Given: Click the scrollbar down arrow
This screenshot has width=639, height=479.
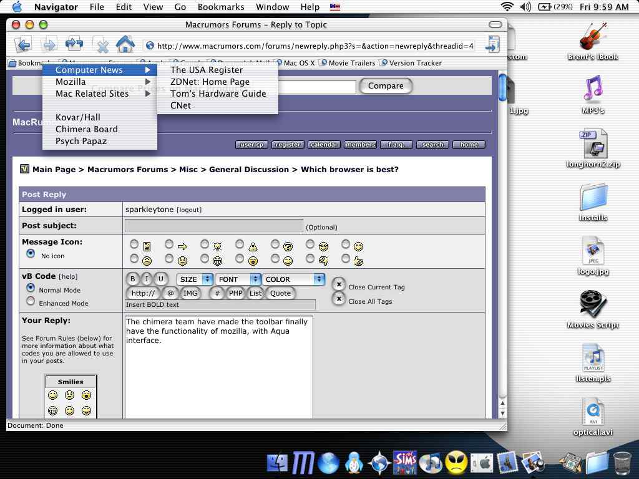Looking at the screenshot, I should tap(502, 413).
